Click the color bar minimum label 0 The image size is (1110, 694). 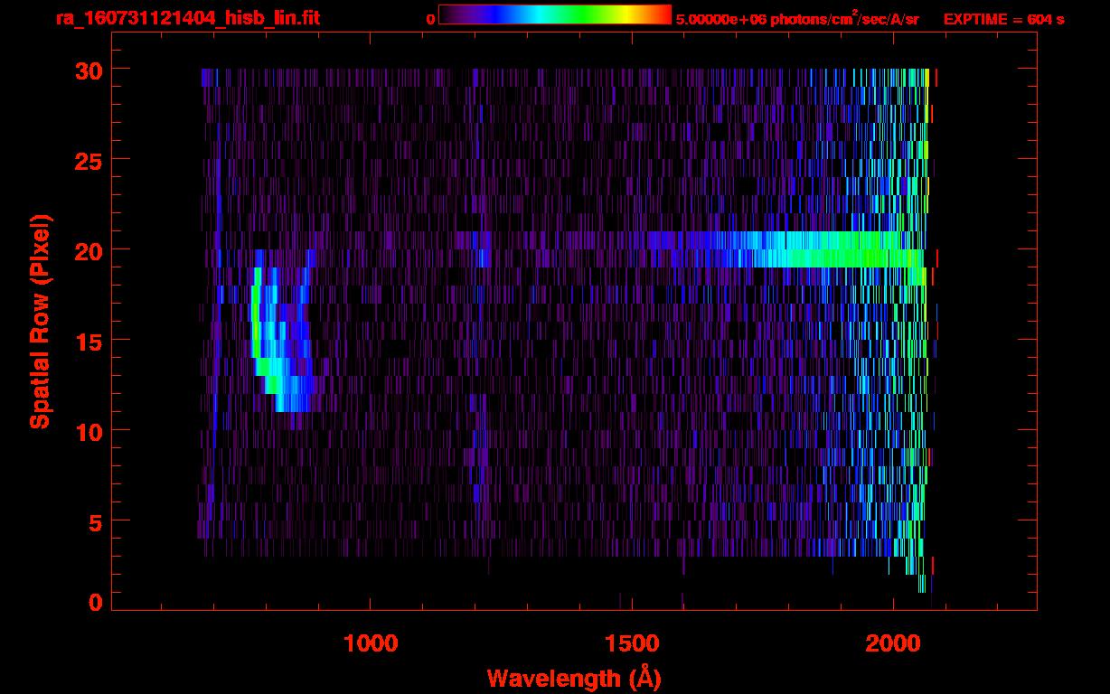pos(430,19)
